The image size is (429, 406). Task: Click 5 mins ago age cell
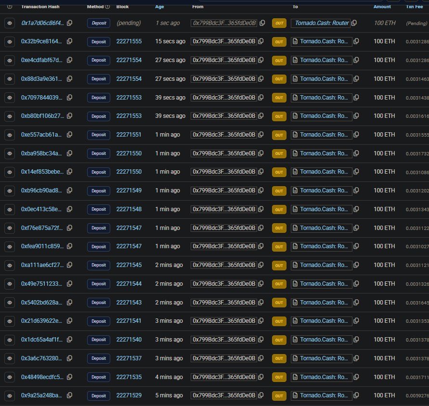169,395
